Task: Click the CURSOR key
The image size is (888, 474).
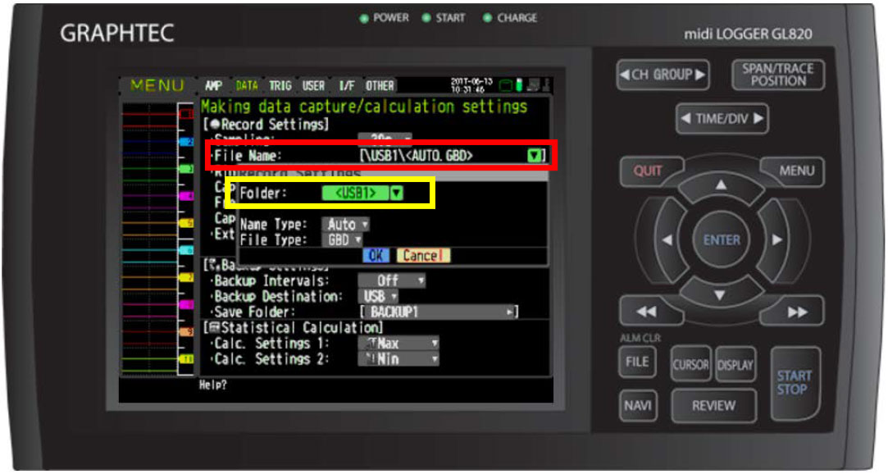Action: tap(691, 364)
